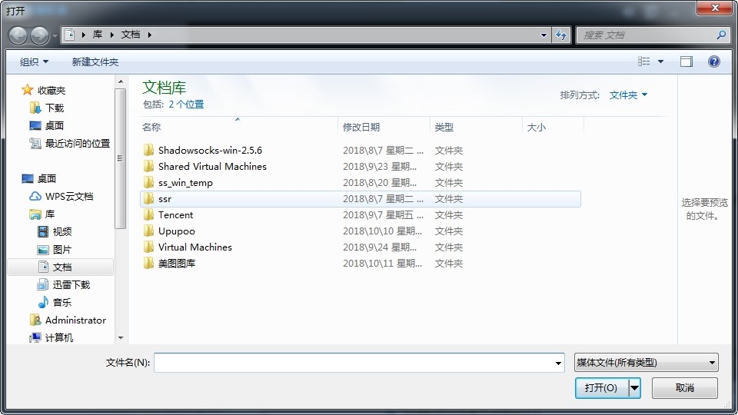Click the 打开(O) button
The height and width of the screenshot is (415, 738).
tap(601, 387)
